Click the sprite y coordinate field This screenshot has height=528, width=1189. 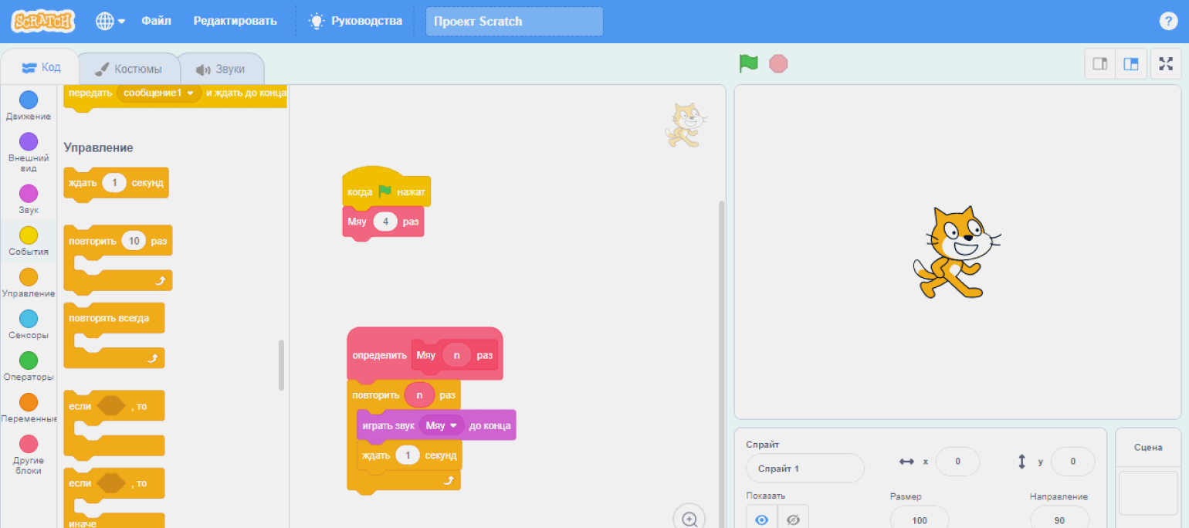tap(1072, 462)
